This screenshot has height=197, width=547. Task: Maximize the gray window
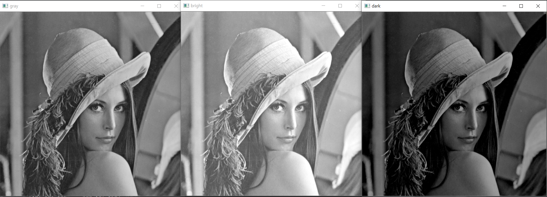pos(159,6)
